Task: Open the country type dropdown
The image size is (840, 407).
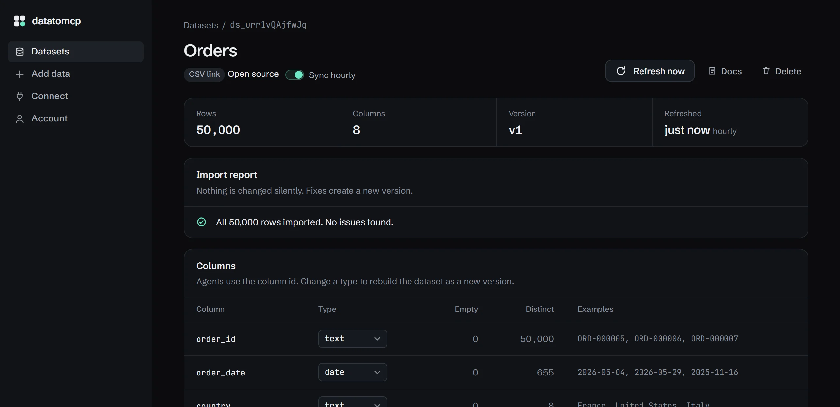Action: [352, 402]
